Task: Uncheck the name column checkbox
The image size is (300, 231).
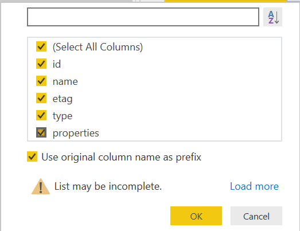Action: pos(41,81)
